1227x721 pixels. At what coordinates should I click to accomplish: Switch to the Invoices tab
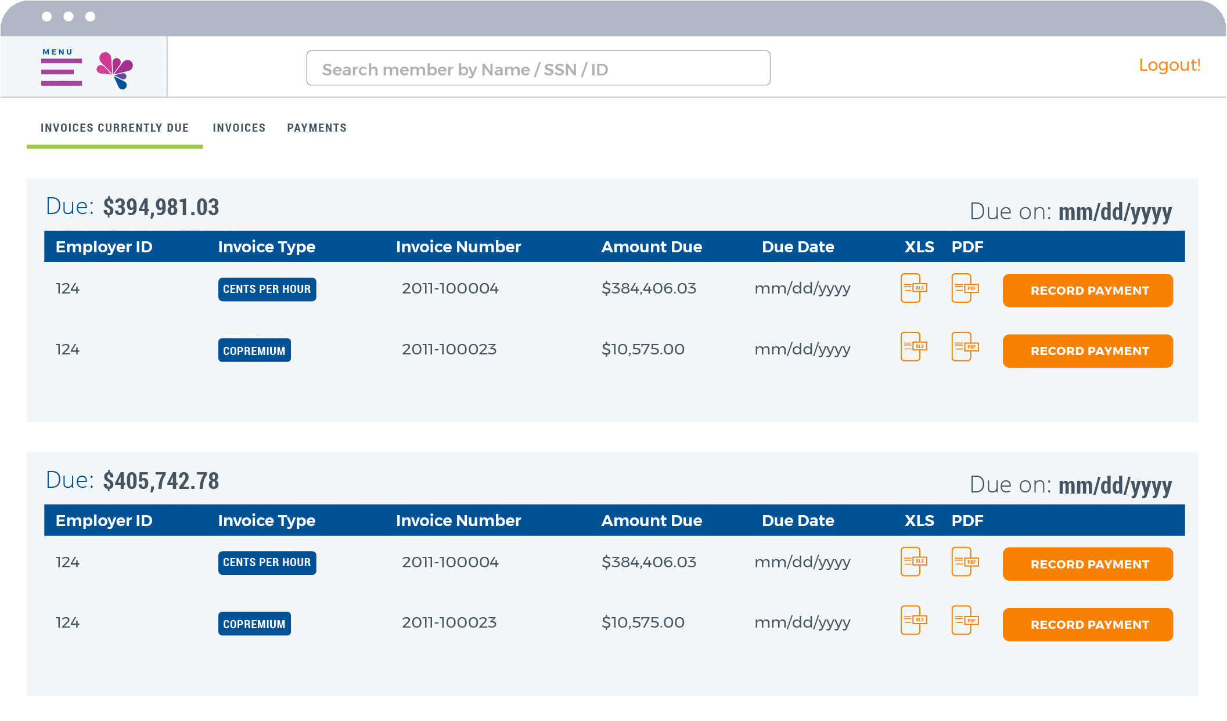239,128
